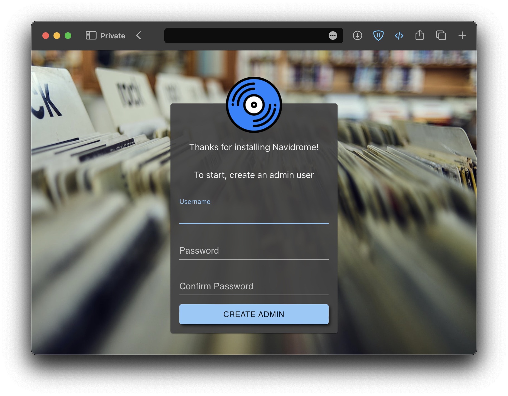This screenshot has width=508, height=396.
Task: Click the Private browsing label
Action: tap(113, 36)
